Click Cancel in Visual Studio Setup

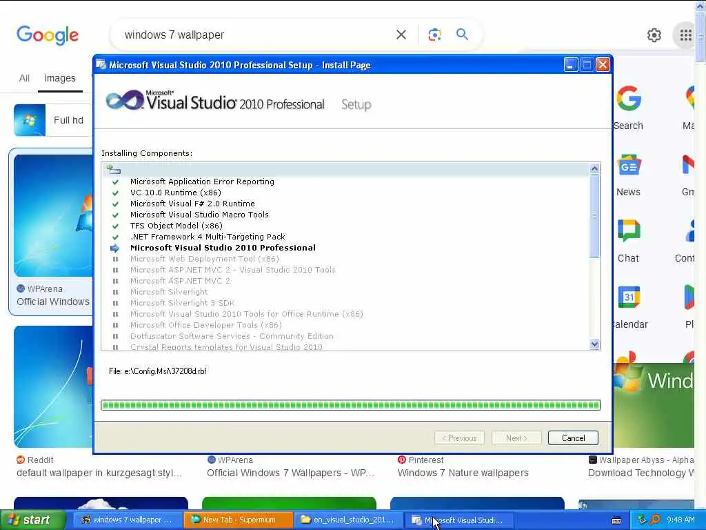[x=573, y=438]
